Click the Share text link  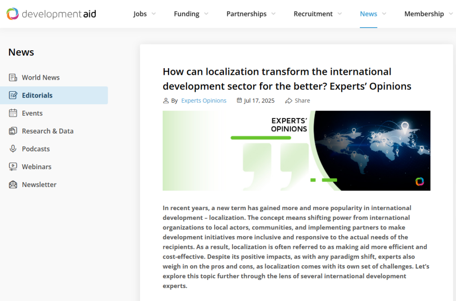[x=302, y=101]
